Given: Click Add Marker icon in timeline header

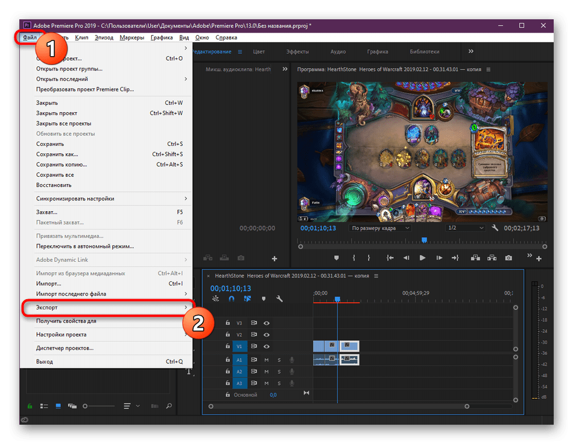Looking at the screenshot, I should pos(263,299).
